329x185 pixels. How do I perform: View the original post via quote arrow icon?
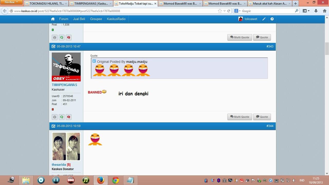click(x=94, y=61)
